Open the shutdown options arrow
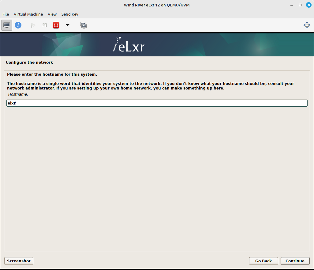This screenshot has width=314, height=270. 67,25
